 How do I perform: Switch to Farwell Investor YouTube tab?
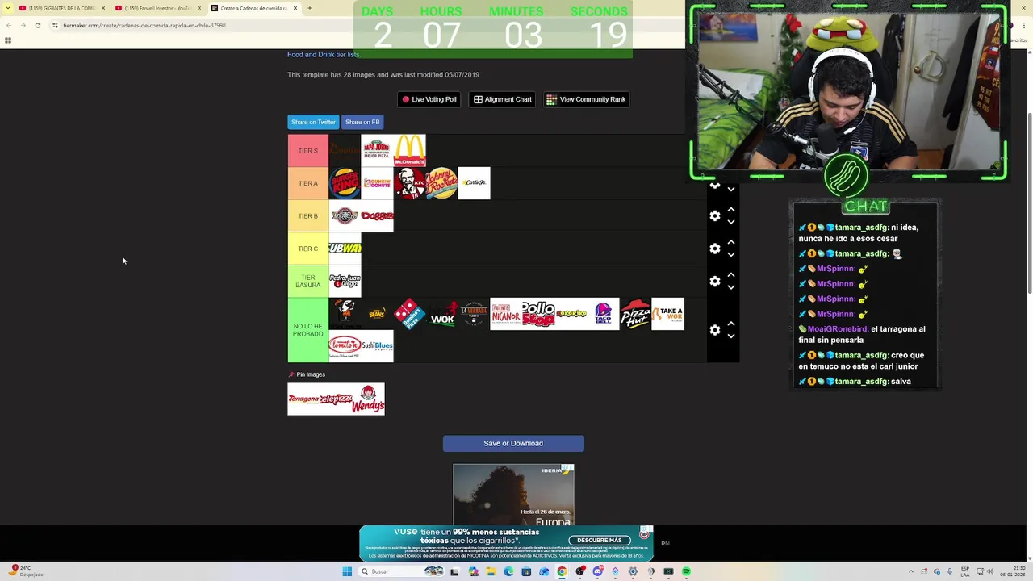(158, 8)
